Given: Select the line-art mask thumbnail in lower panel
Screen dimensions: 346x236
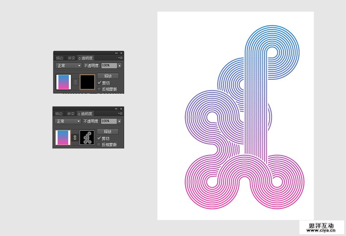Looking at the screenshot, I should click(x=87, y=138).
